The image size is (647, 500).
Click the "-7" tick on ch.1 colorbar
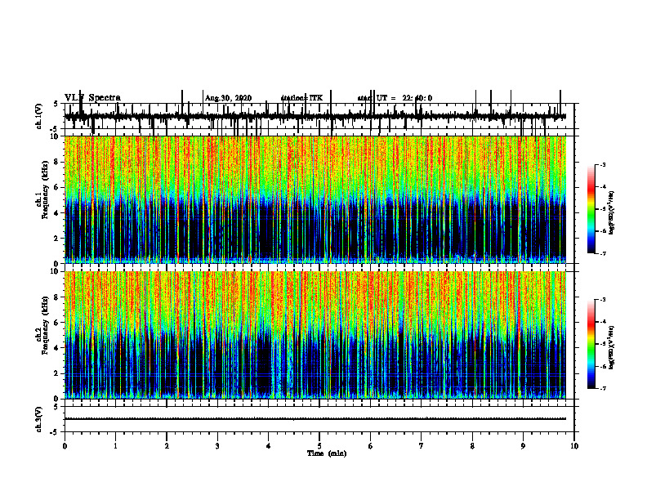[x=603, y=253]
